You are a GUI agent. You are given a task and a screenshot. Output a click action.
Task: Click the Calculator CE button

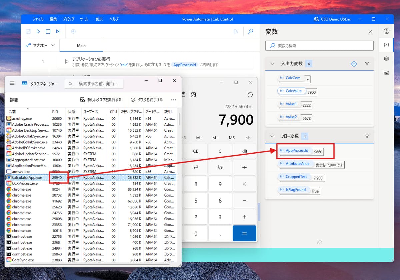pos(196,151)
